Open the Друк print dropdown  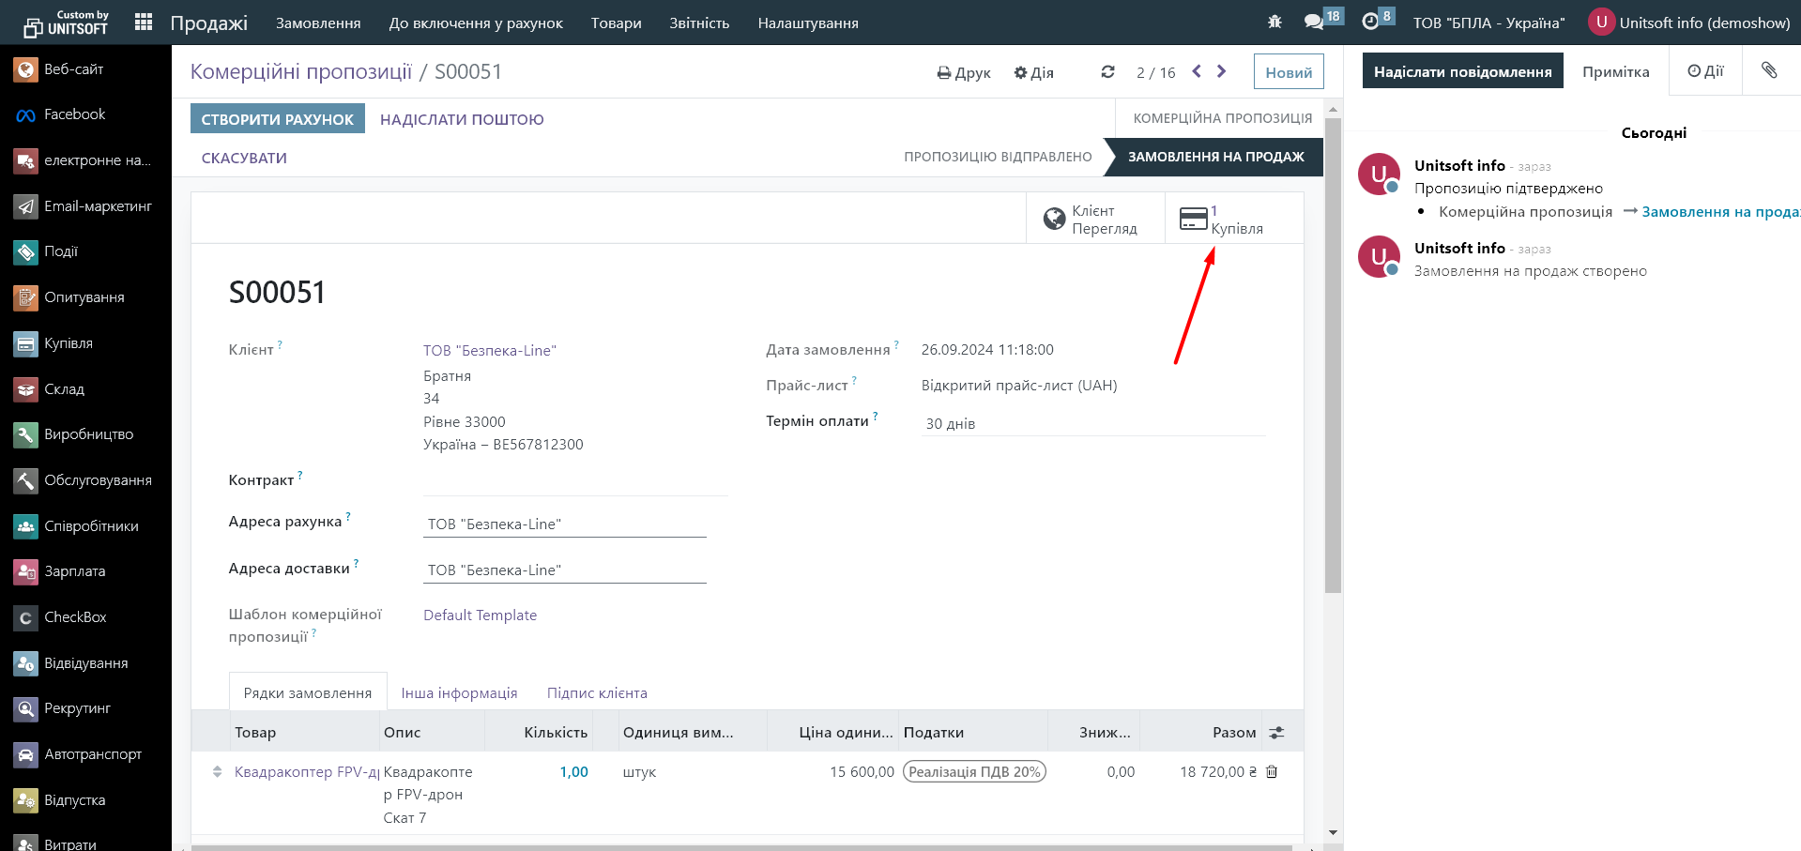tap(964, 72)
